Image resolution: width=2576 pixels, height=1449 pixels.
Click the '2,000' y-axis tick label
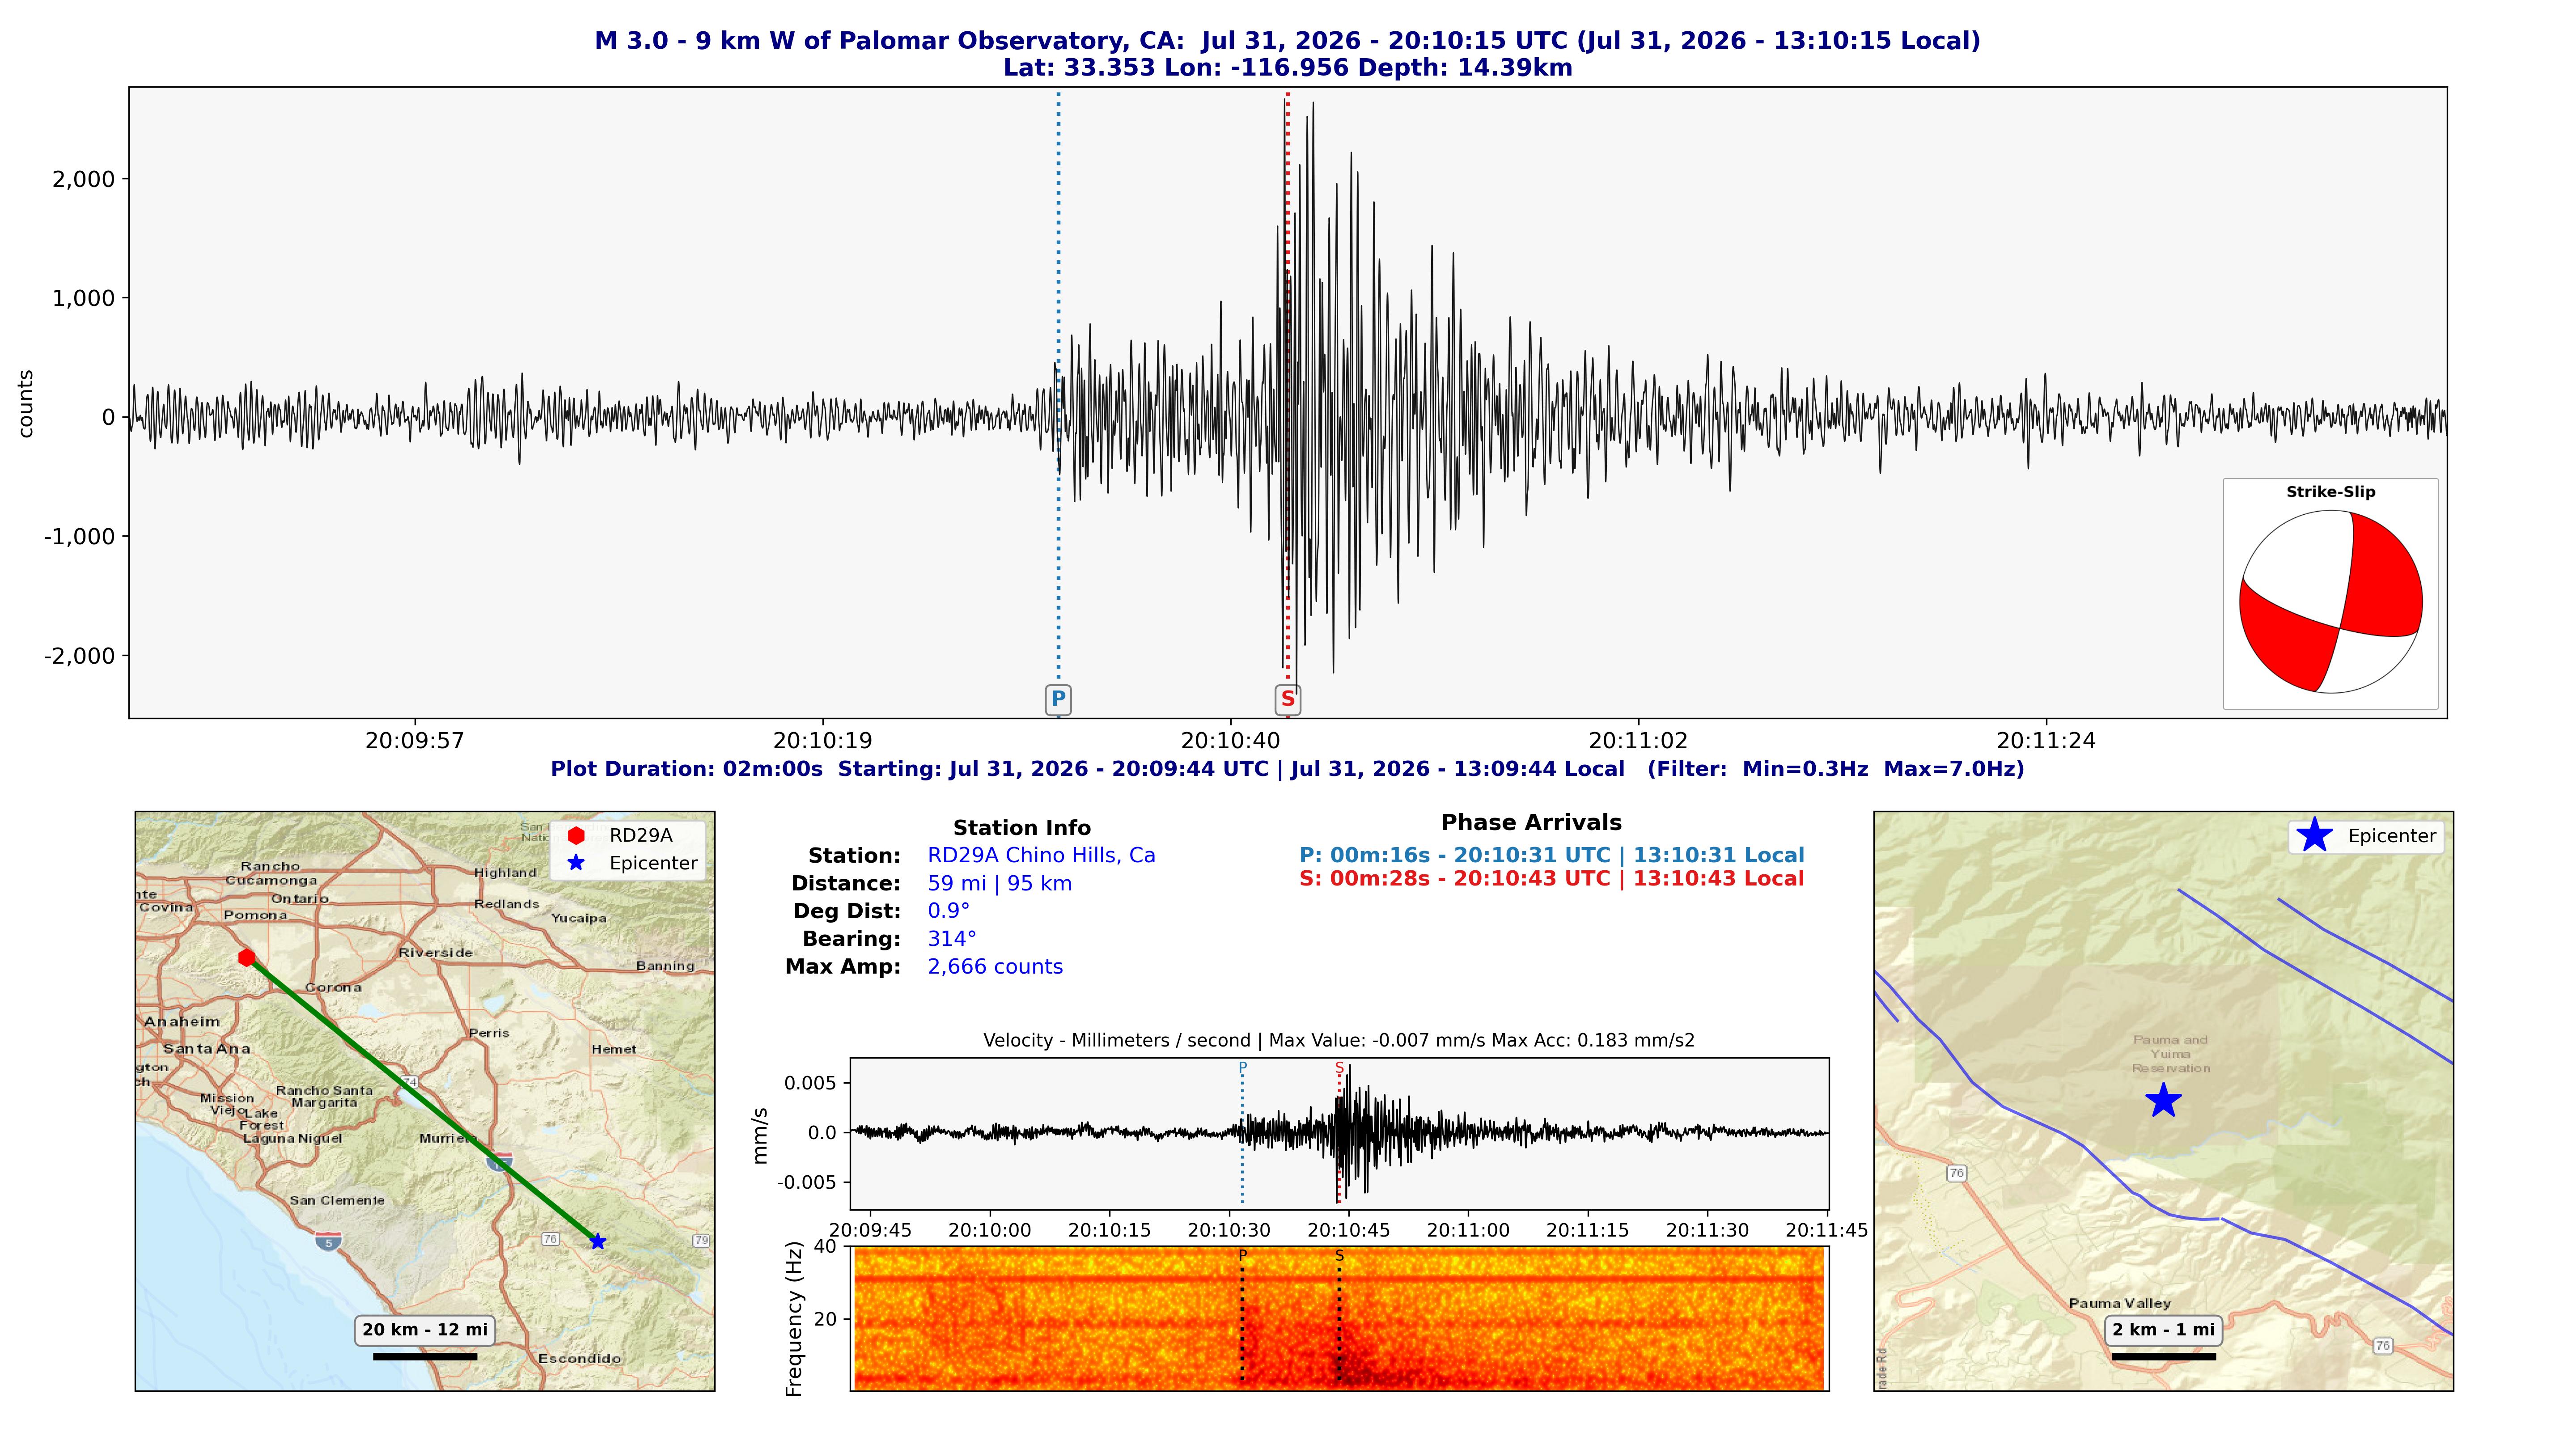(x=84, y=179)
